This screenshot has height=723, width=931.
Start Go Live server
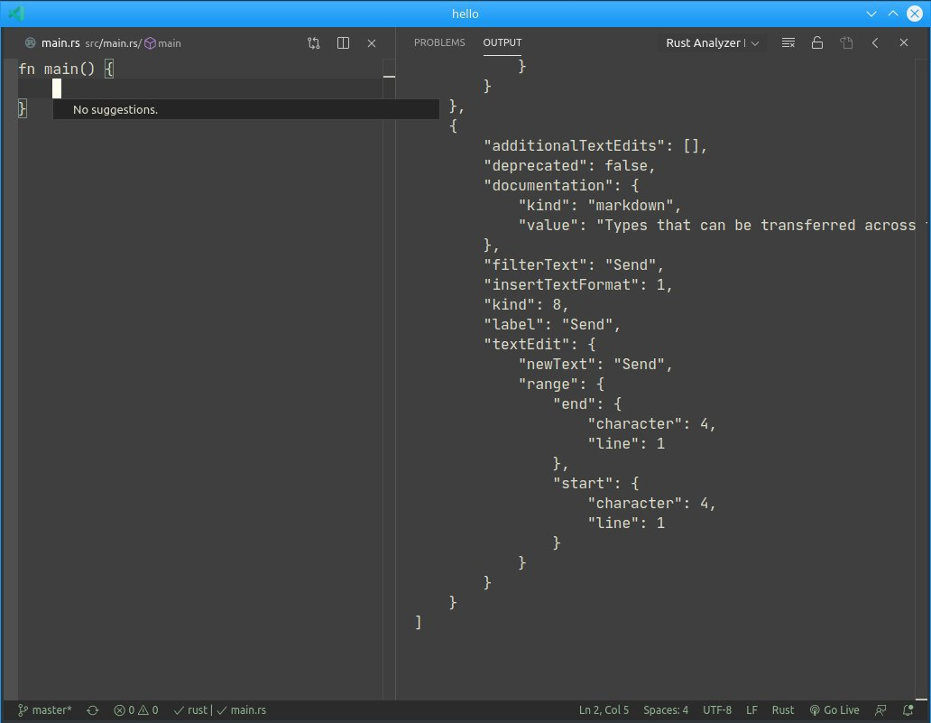tap(834, 710)
